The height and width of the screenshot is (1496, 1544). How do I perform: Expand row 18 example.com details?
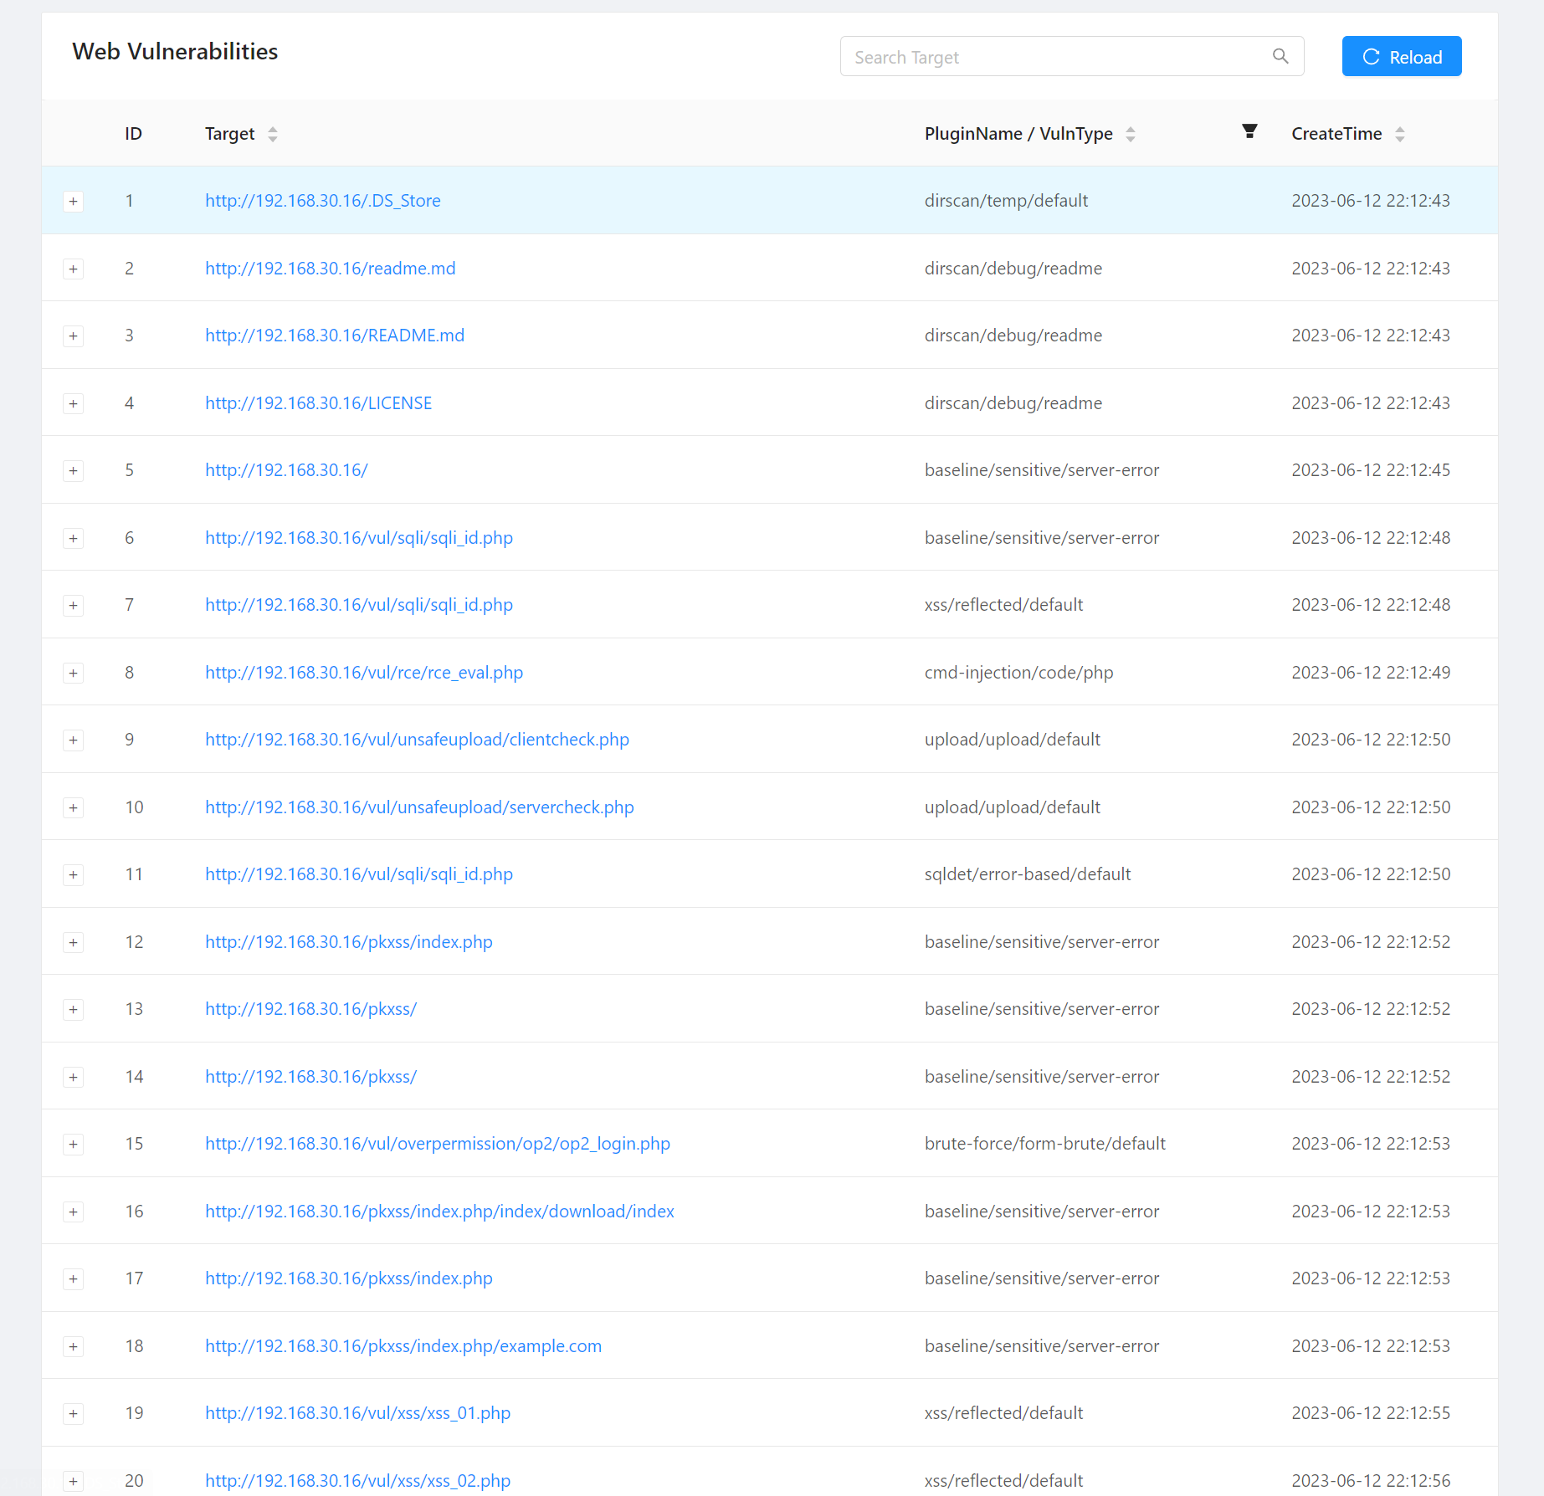tap(74, 1346)
